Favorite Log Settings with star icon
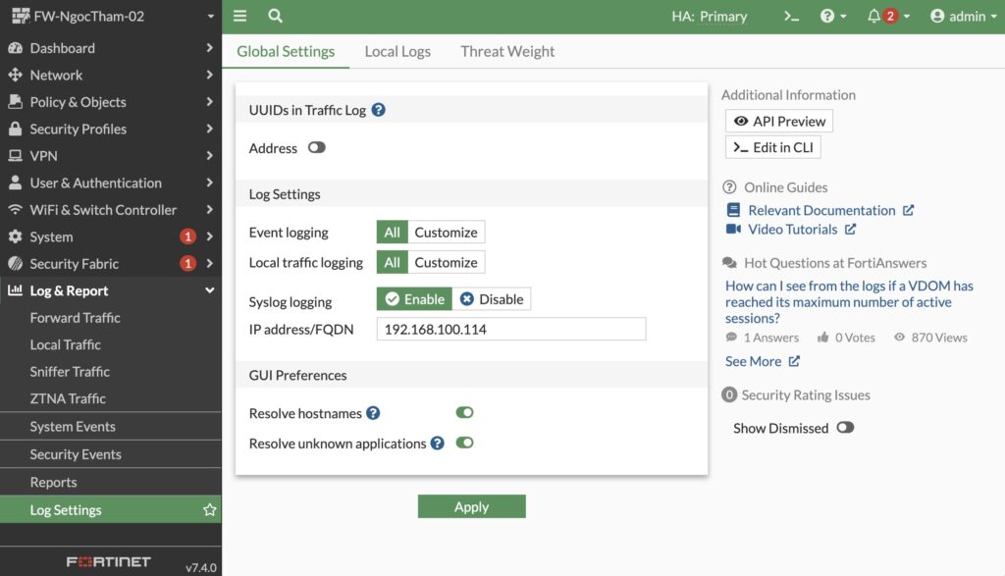Viewport: 1005px width, 576px height. pyautogui.click(x=210, y=510)
